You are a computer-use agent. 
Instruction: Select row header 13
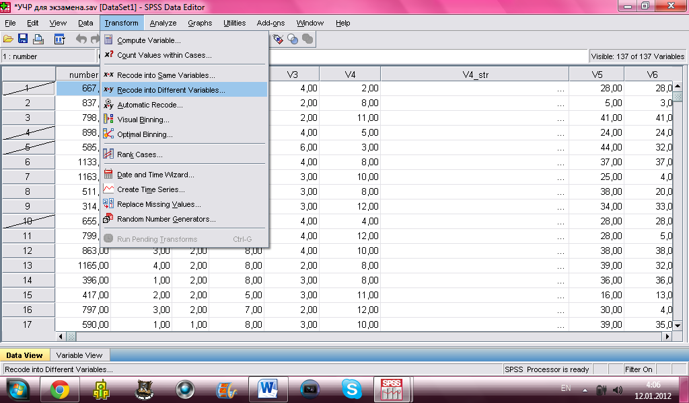coord(28,266)
